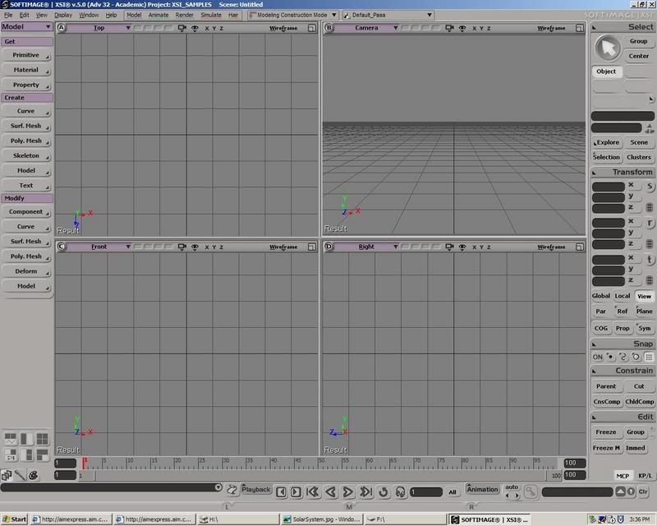Collapse the Transform panel section
The height and width of the screenshot is (526, 657).
click(x=594, y=173)
